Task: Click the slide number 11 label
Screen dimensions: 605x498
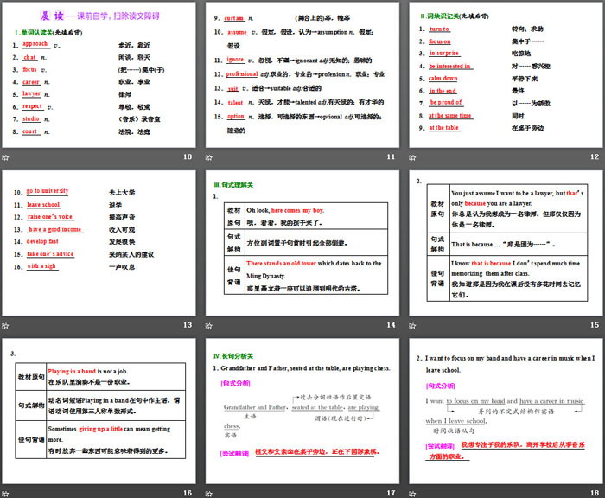Action: [x=391, y=156]
